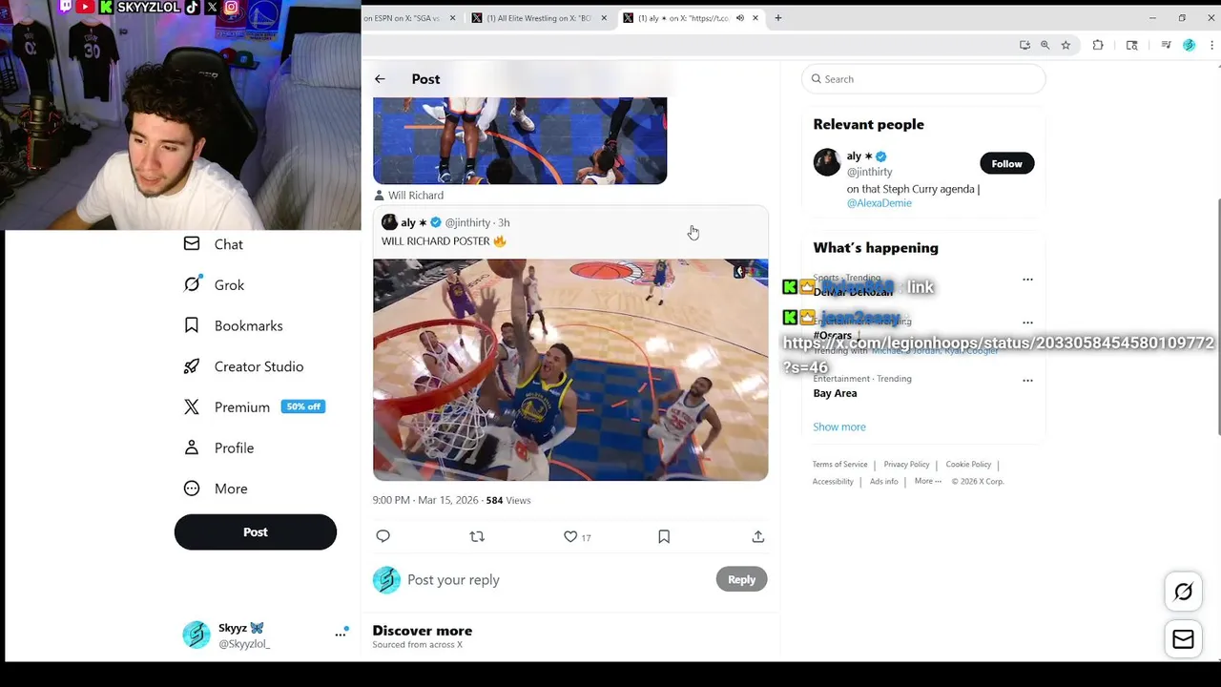Image resolution: width=1221 pixels, height=687 pixels.
Task: Bookmark this post with the ribbon icon
Action: point(664,536)
